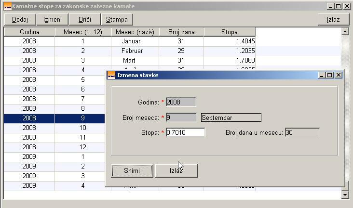Minimize the Kamatne stope main window
Viewport: 353px width, 208px height.
330,6
